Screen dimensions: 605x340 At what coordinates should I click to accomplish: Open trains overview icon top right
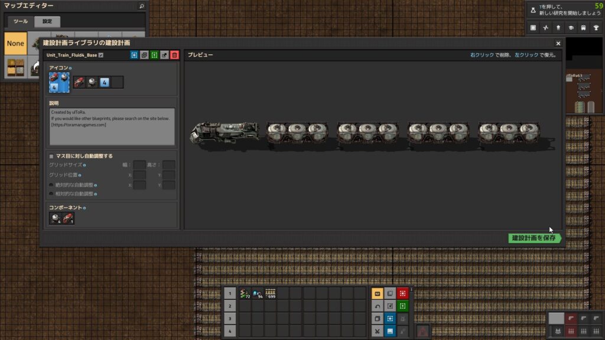pyautogui.click(x=583, y=28)
